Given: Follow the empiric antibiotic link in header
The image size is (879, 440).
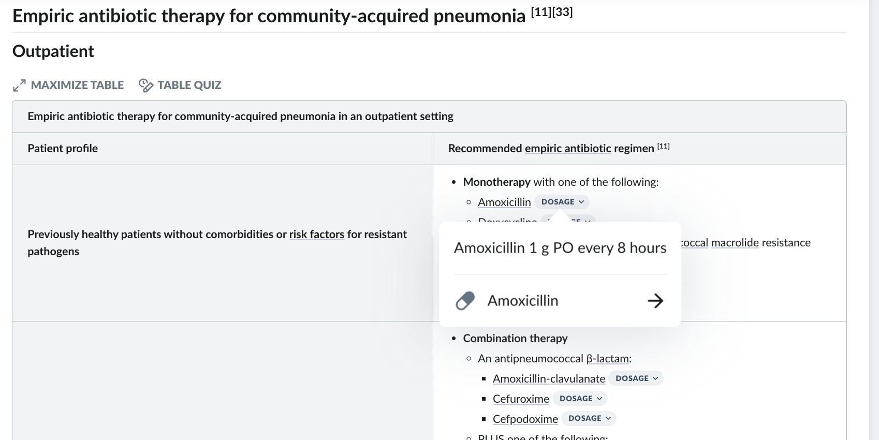Looking at the screenshot, I should (568, 148).
